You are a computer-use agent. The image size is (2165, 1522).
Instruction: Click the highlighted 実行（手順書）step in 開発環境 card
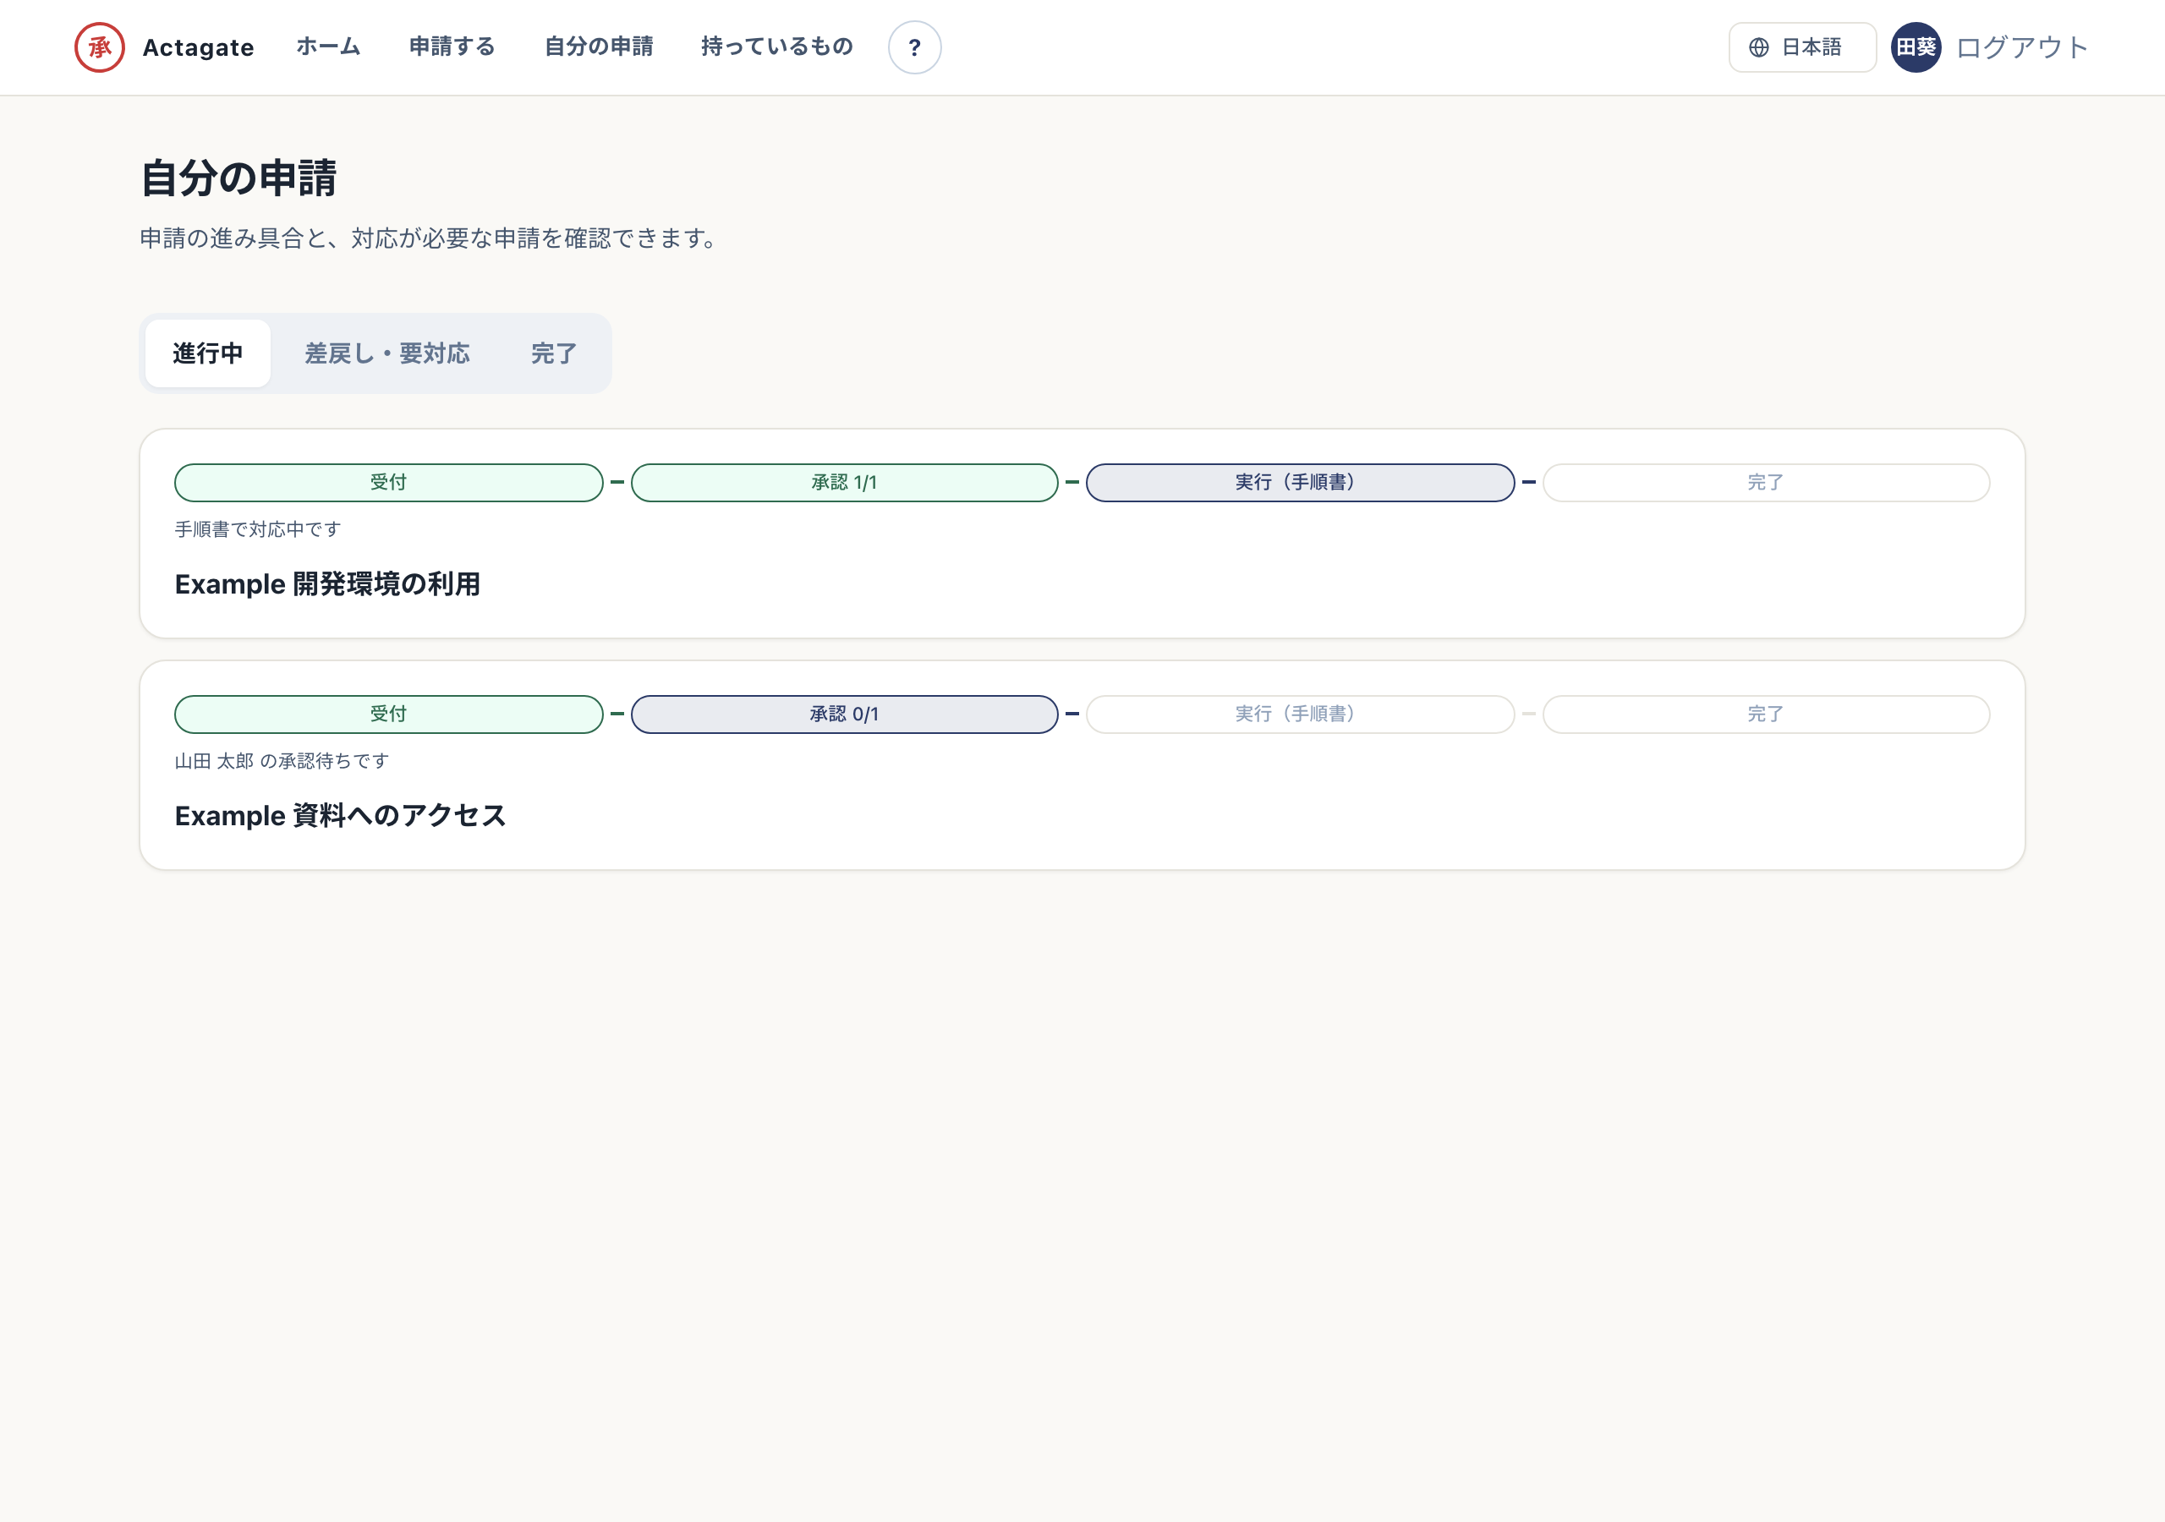[x=1301, y=483]
